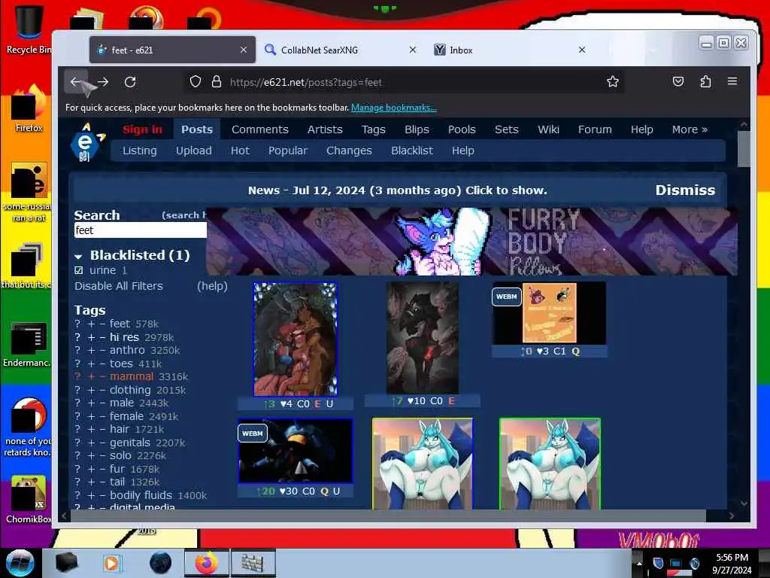Click the padlock site info icon
770x578 pixels.
point(216,81)
